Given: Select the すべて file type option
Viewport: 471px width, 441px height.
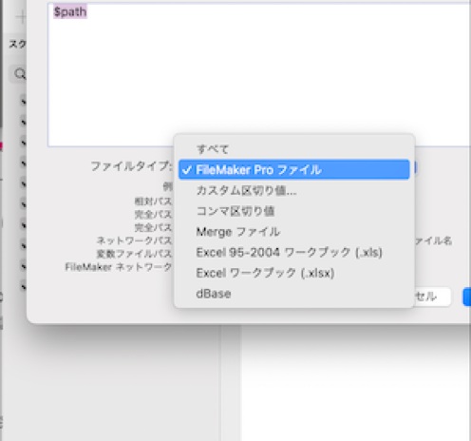Looking at the screenshot, I should (x=294, y=149).
